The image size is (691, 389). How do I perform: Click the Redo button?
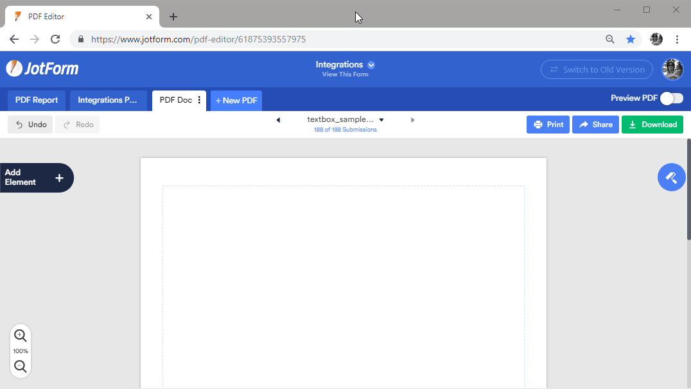[78, 125]
